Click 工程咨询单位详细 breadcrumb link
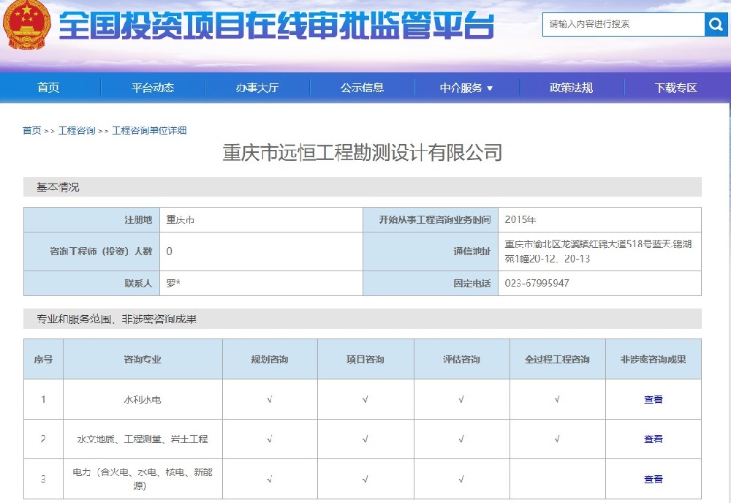 pos(149,131)
